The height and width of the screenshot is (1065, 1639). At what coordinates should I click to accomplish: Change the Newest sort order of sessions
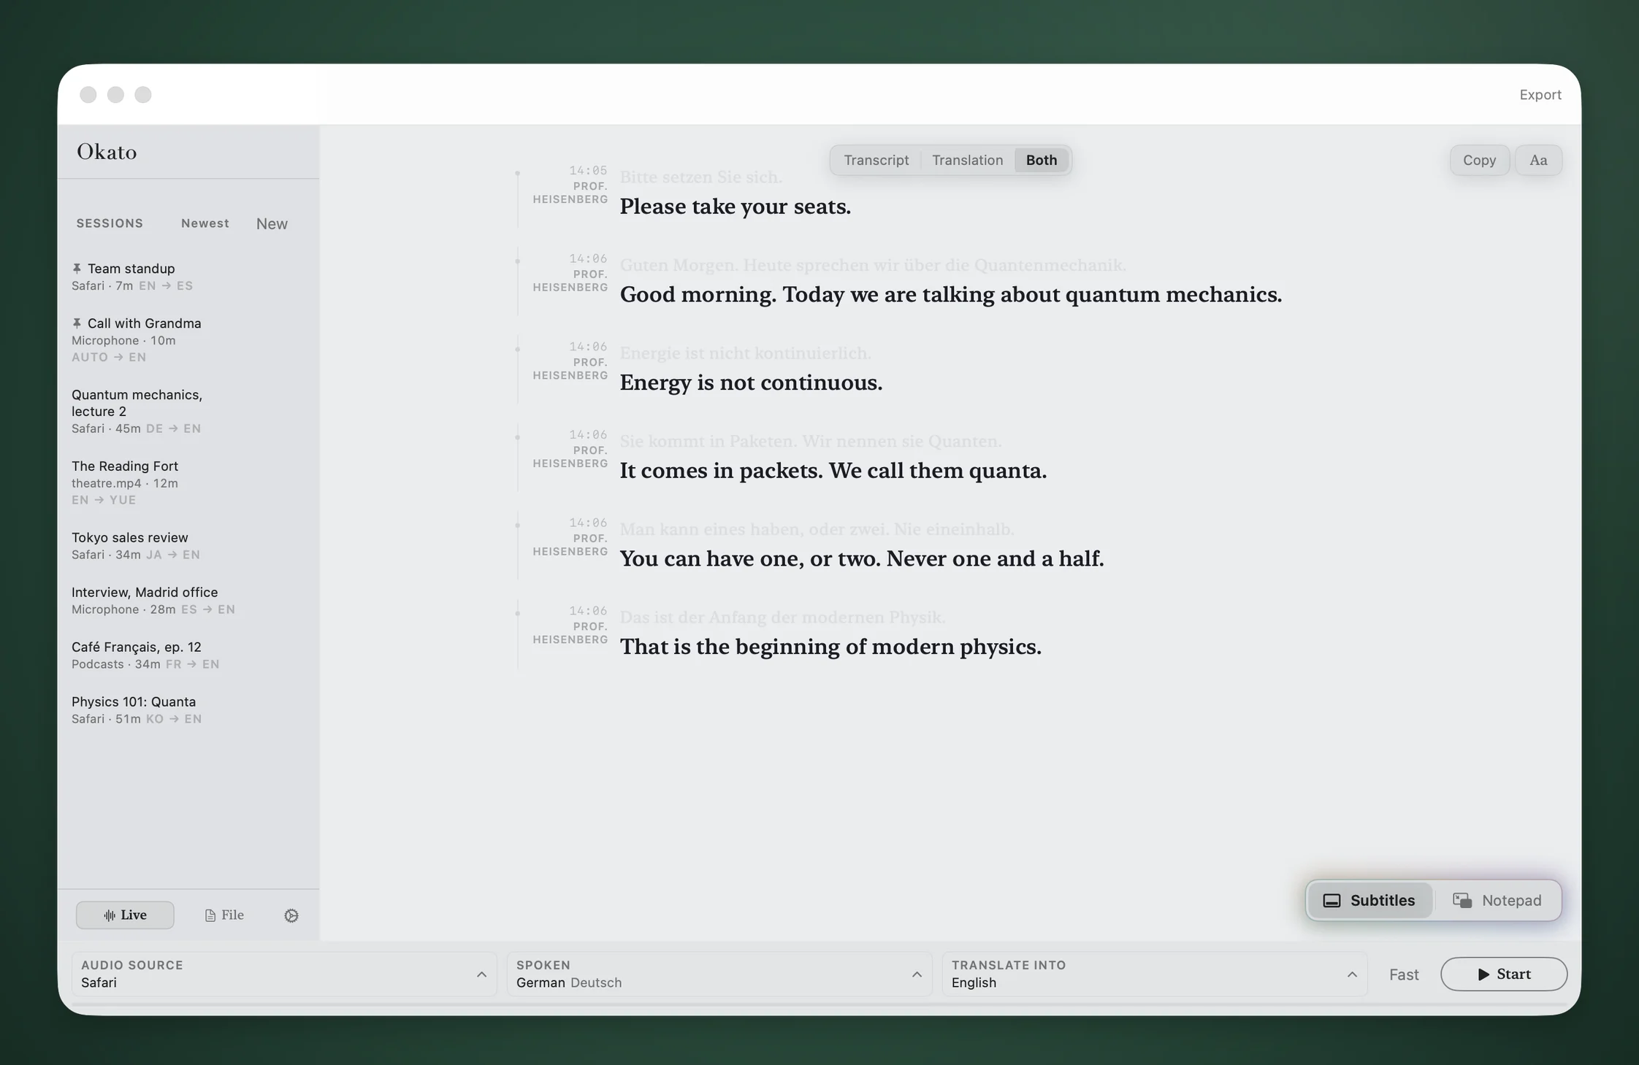205,223
